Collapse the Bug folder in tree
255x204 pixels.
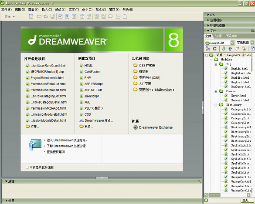click(216, 64)
